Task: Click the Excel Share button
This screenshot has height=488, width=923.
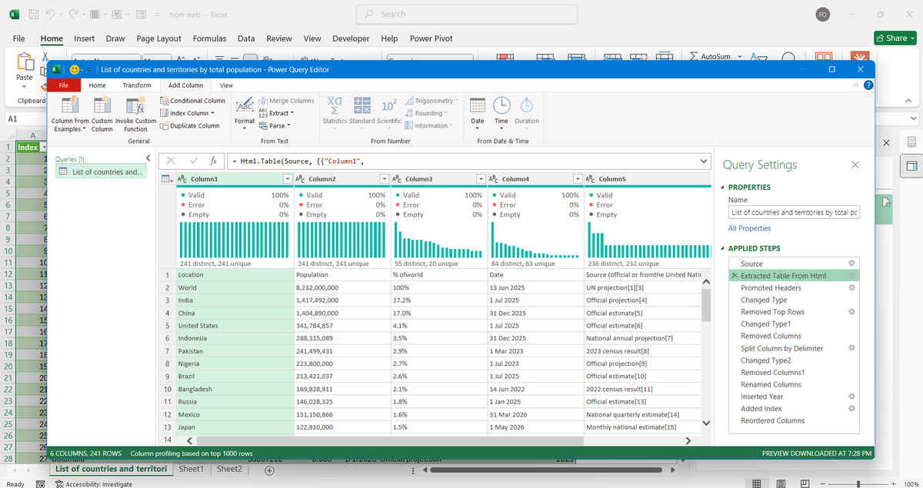Action: pos(895,38)
